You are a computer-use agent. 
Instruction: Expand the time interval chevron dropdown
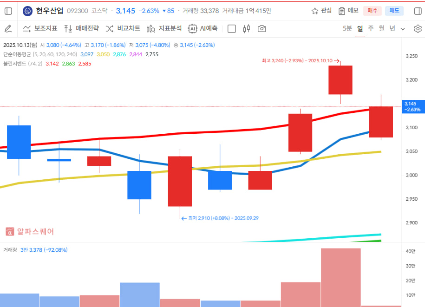(403, 29)
